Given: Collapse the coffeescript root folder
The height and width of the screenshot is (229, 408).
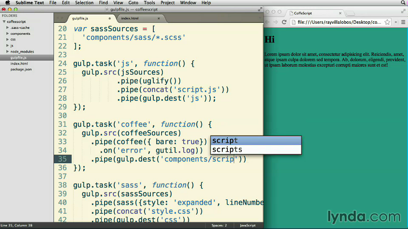Looking at the screenshot, I should pyautogui.click(x=4, y=22).
